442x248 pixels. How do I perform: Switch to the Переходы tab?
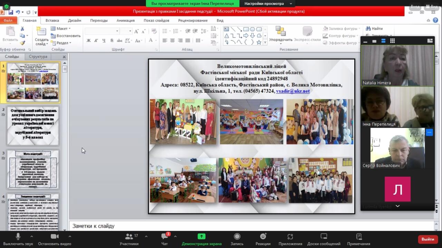(x=99, y=20)
